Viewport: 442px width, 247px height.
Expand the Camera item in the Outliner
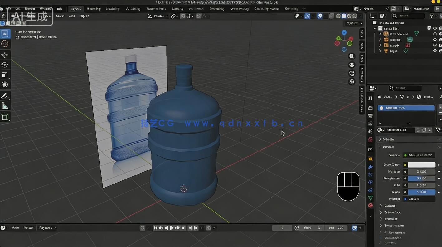[380, 39]
